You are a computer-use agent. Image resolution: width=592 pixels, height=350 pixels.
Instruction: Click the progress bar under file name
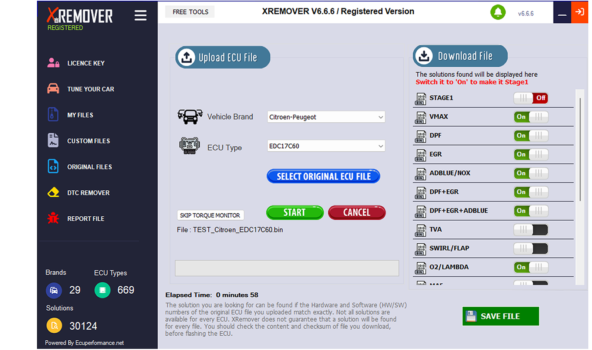287,268
